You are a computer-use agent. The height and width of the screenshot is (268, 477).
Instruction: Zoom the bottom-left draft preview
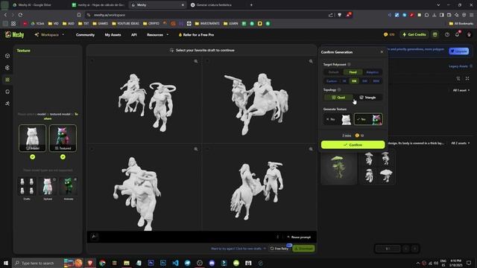point(196,149)
